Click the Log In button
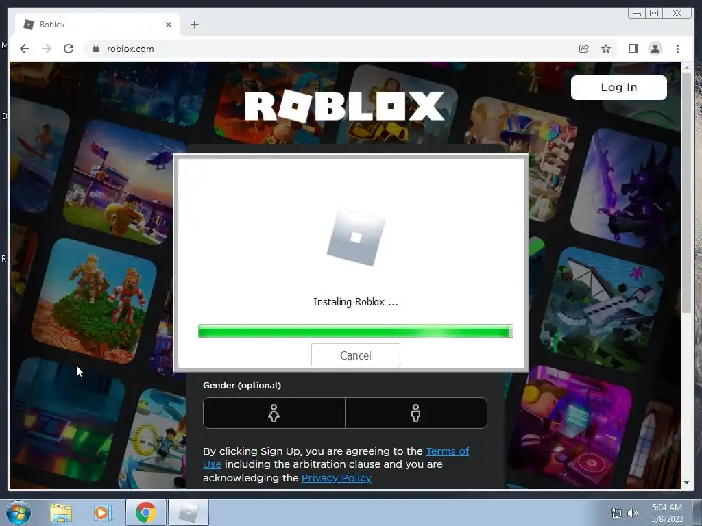Image resolution: width=702 pixels, height=526 pixels. click(x=619, y=87)
